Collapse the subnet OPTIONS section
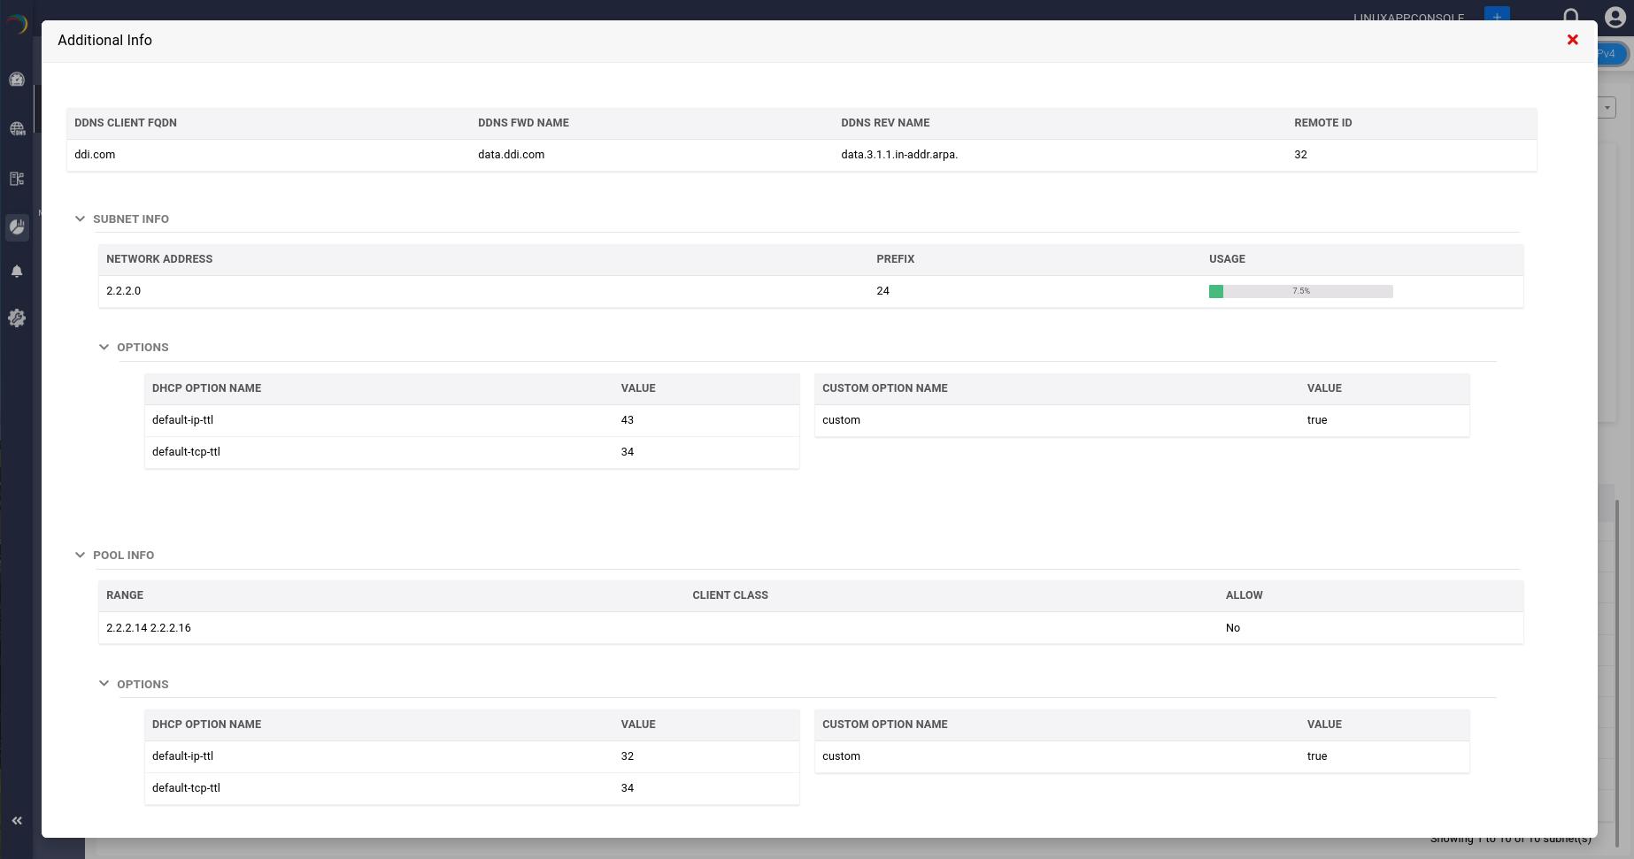 click(104, 347)
